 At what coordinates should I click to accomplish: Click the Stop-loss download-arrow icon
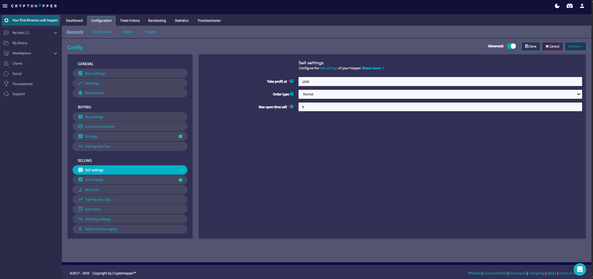click(x=80, y=189)
